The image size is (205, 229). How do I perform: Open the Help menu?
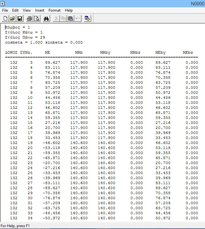pos(69,10)
